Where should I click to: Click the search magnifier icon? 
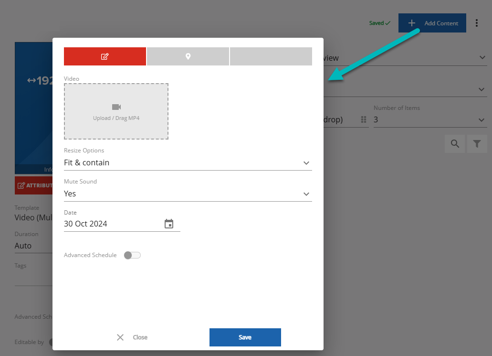point(455,144)
